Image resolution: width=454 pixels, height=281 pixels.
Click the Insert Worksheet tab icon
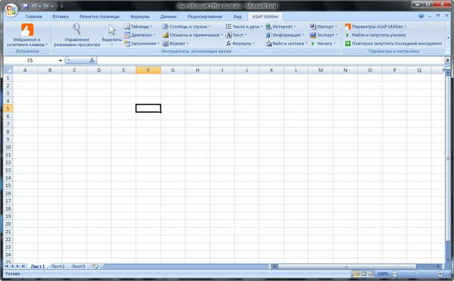[95, 266]
